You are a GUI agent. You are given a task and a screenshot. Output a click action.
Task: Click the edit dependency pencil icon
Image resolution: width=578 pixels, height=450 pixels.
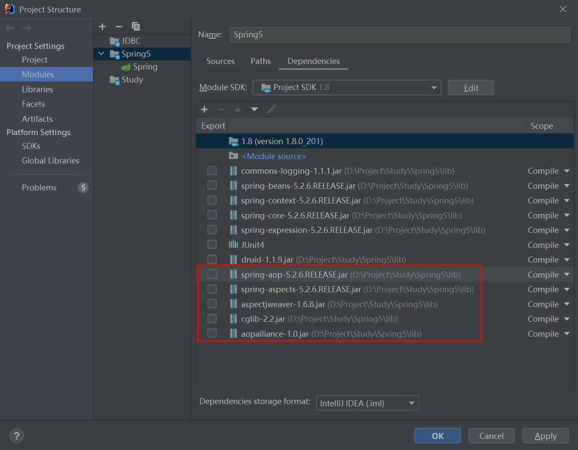tap(271, 109)
